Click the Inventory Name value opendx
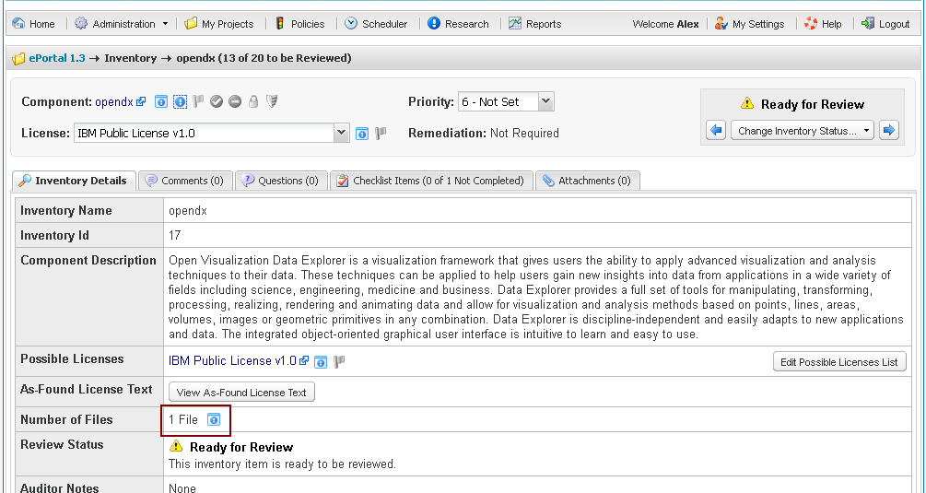Viewport: 926px width, 493px height. pos(188,211)
